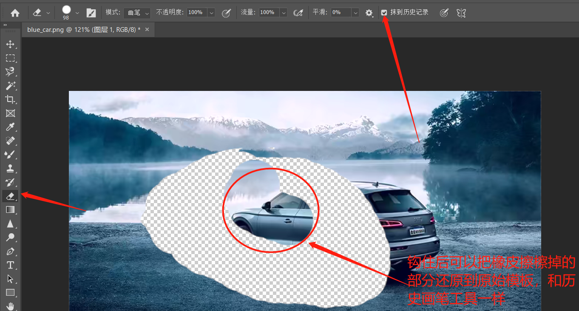
Task: Open the 不透明度 slider dropdown arrow
Action: coord(211,13)
